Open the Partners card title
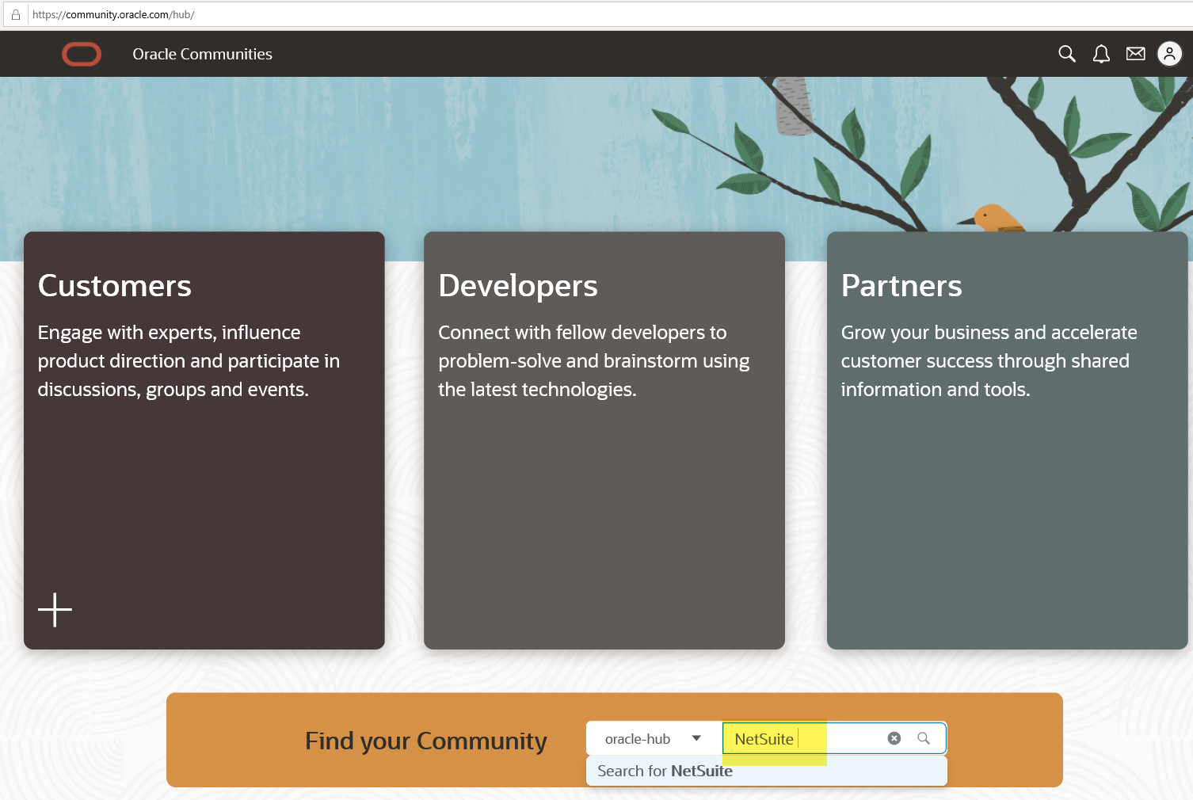Viewport: 1193px width, 800px height. pyautogui.click(x=901, y=286)
